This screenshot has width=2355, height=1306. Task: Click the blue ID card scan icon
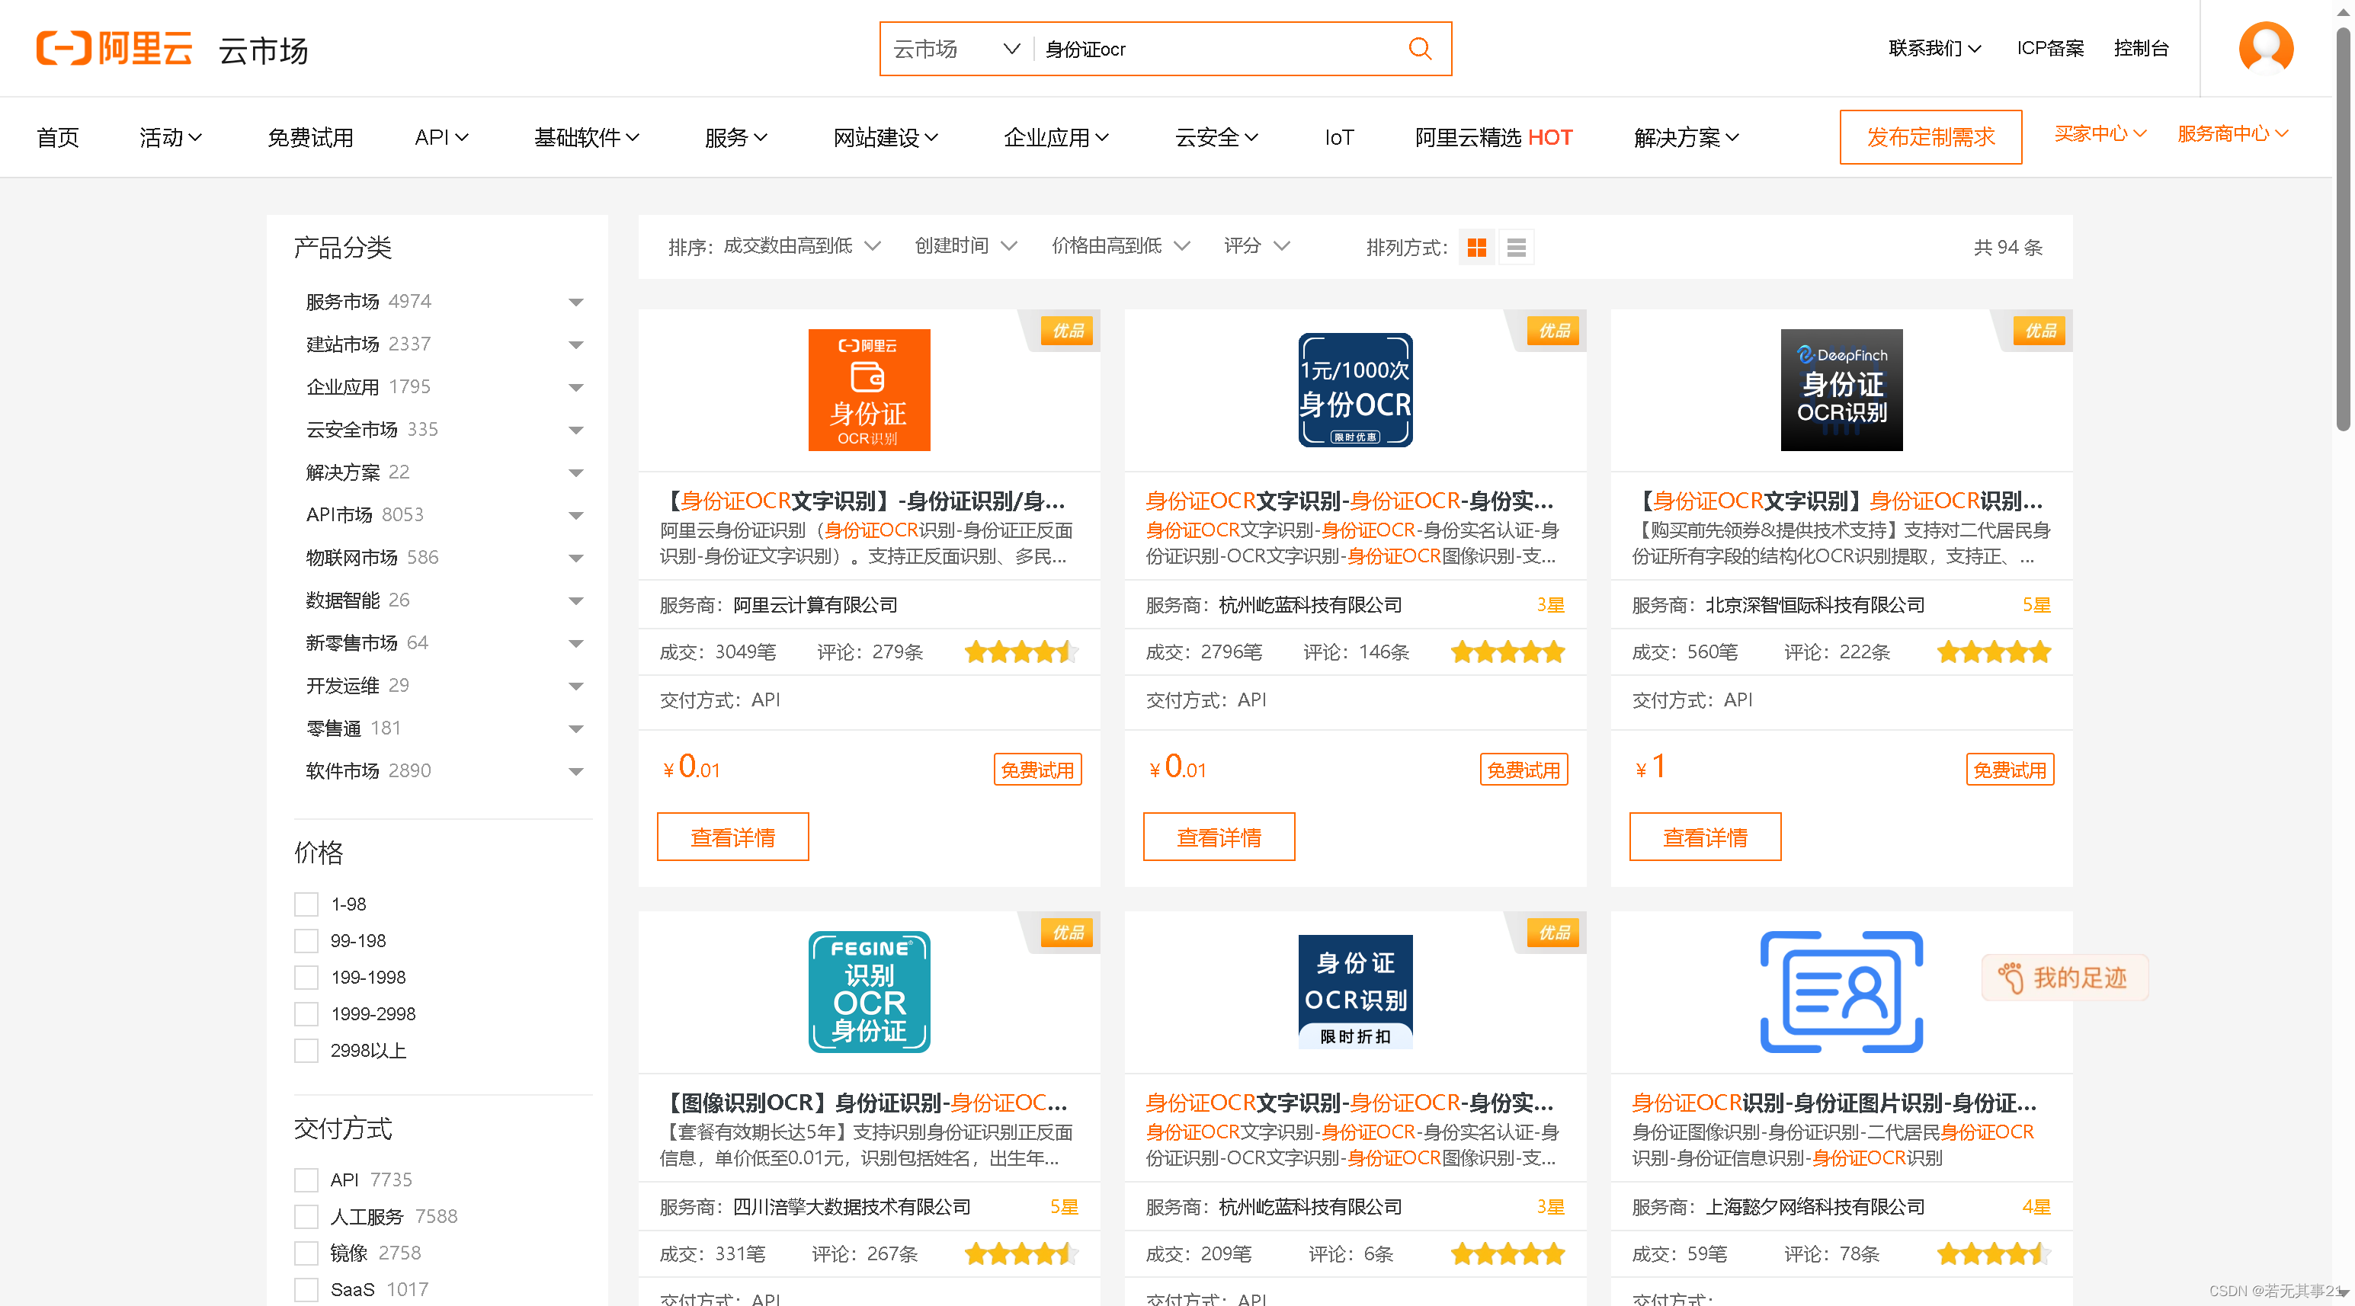tap(1841, 991)
